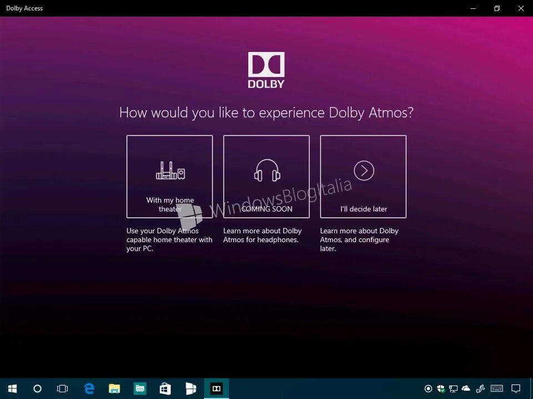The height and width of the screenshot is (399, 533).
Task: Launch Microsoft Edge from the taskbar
Action: [89, 388]
